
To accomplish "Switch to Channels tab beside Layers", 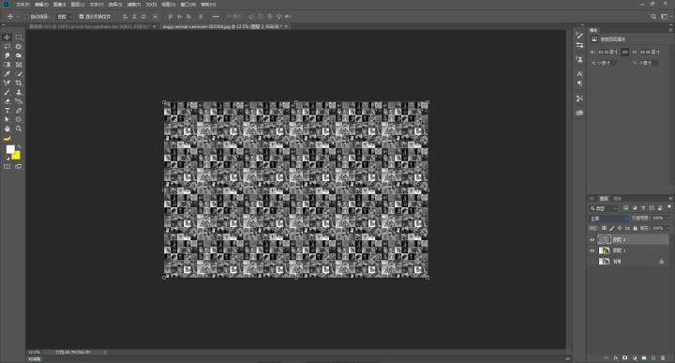I will pos(617,199).
